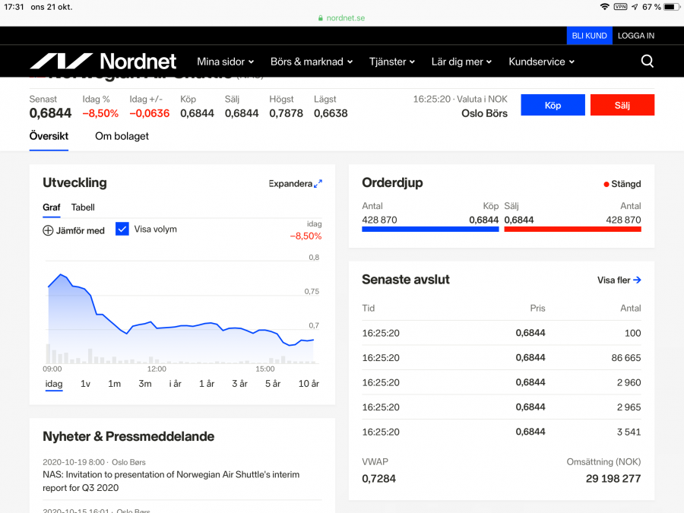Expand the Mina sidor menu
The width and height of the screenshot is (684, 513).
coord(225,62)
